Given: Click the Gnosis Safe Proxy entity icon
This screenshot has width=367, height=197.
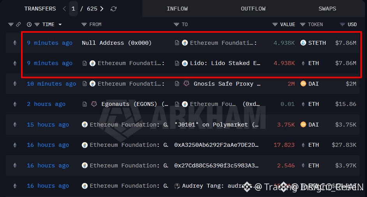Looking at the screenshot, I should [x=186, y=84].
